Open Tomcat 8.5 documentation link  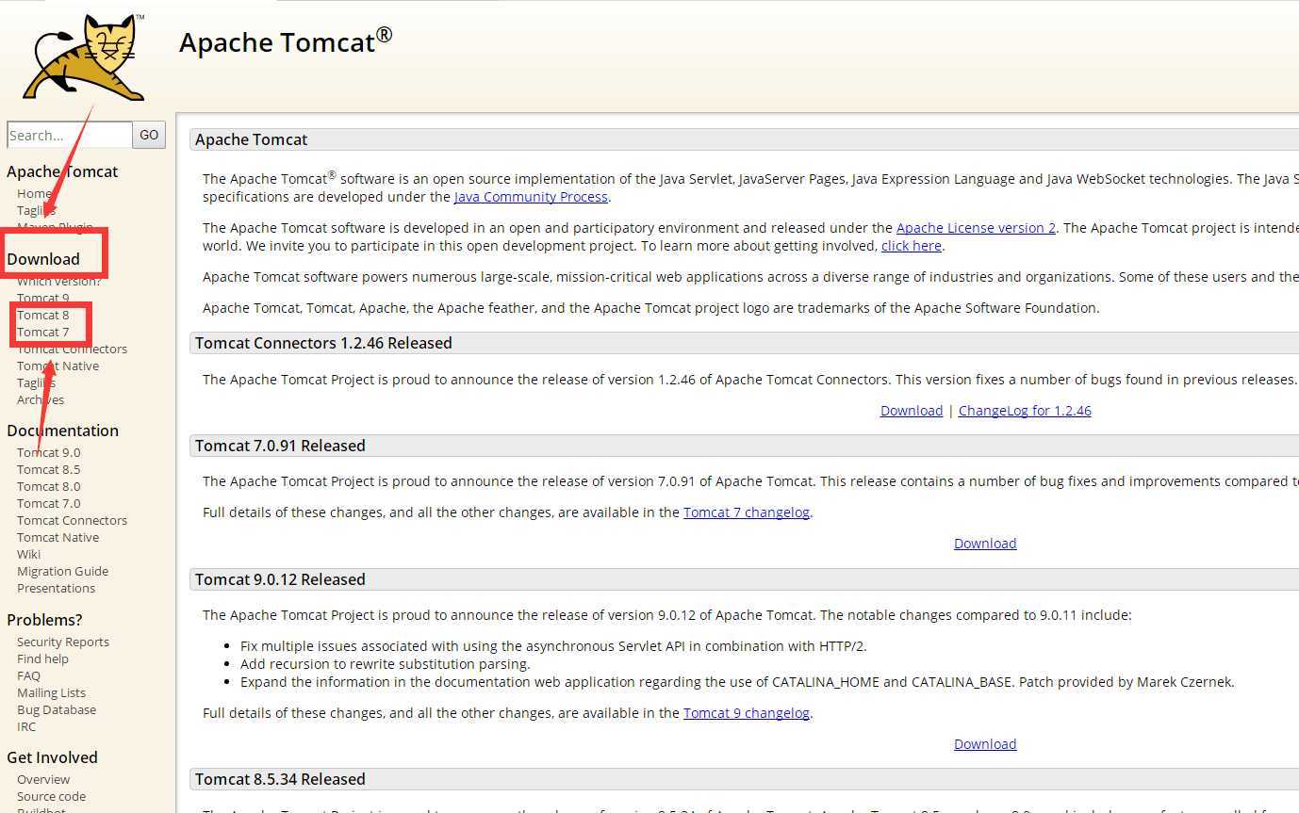(48, 469)
